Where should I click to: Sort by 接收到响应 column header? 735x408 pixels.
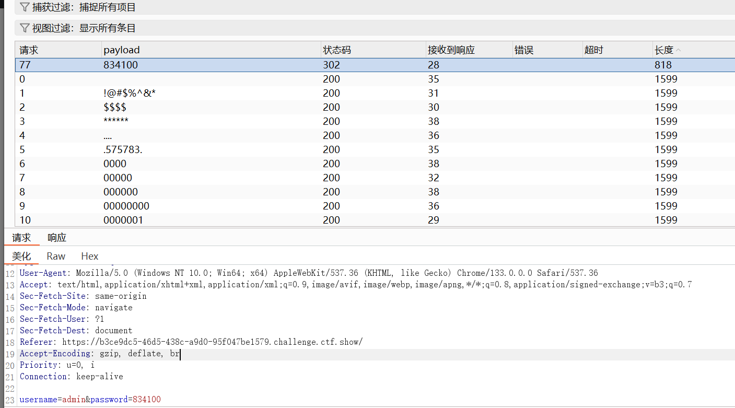coord(451,50)
